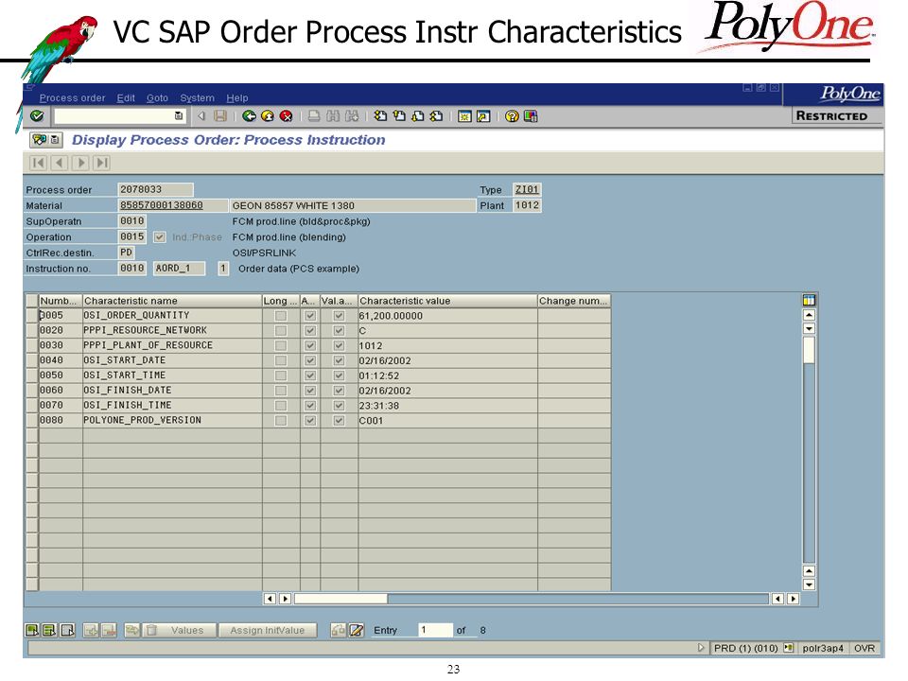Click the Find binoculars icon
The image size is (908, 681).
(332, 116)
